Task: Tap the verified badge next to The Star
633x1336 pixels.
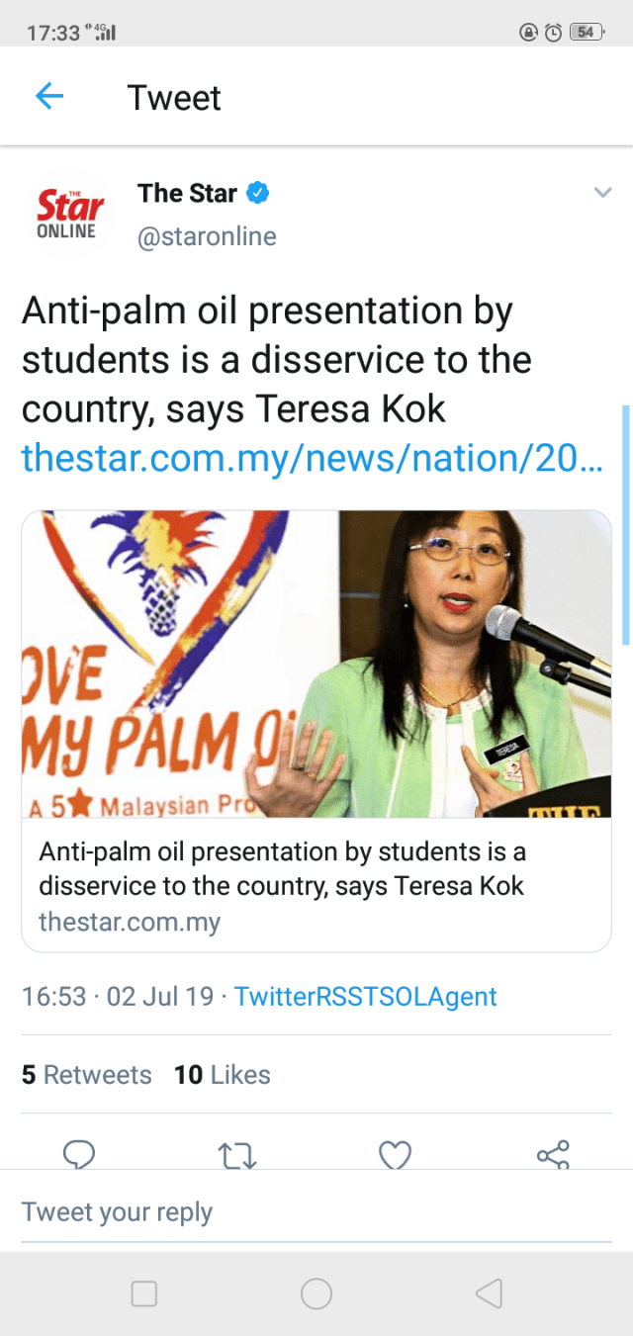Action: 257,193
